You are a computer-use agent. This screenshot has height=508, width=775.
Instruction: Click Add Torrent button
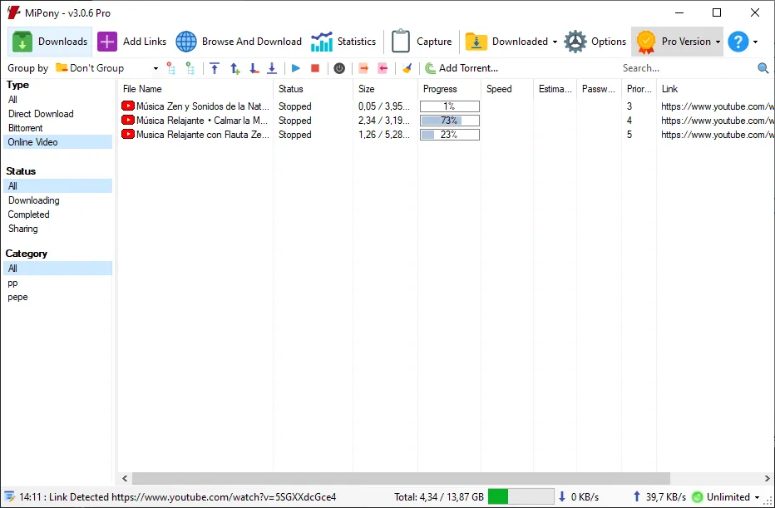tap(462, 68)
